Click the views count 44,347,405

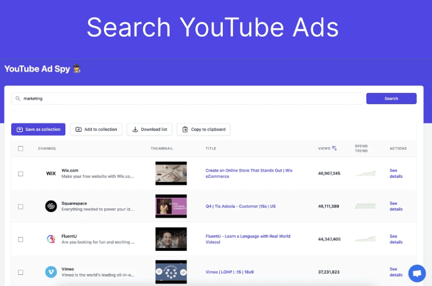point(329,239)
